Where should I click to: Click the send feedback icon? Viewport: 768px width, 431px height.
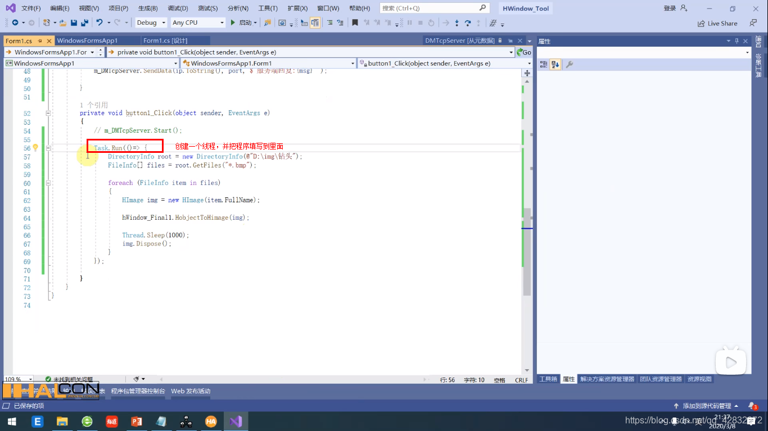coord(753,23)
